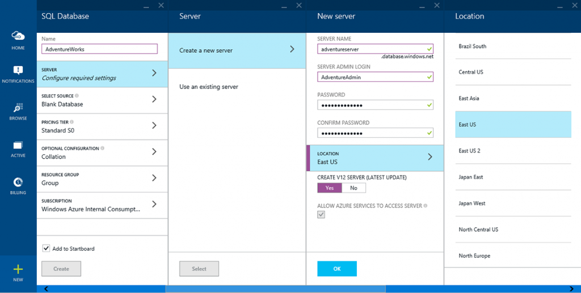Click the Server Admin Login field
The image size is (581, 293).
pyautogui.click(x=375, y=77)
